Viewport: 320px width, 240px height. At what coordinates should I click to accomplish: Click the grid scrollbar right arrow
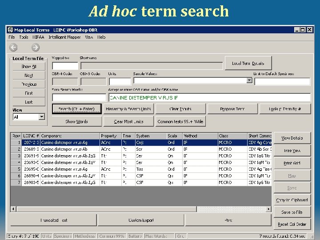pos(268,209)
